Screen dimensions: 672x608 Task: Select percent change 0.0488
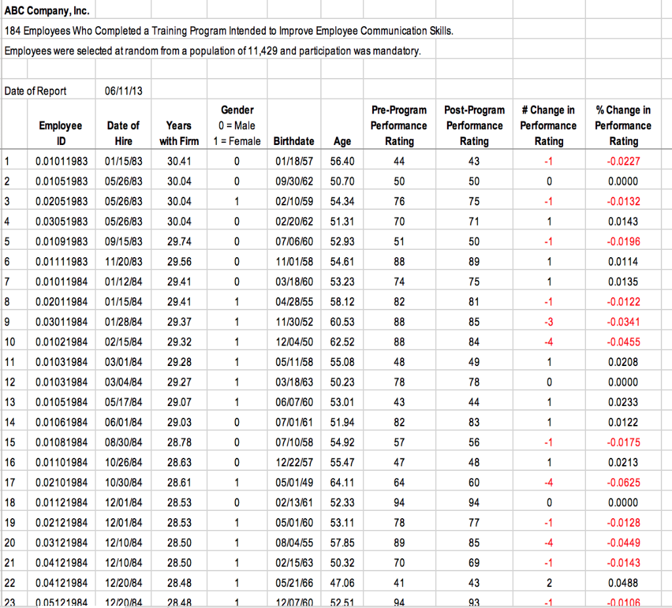click(623, 583)
